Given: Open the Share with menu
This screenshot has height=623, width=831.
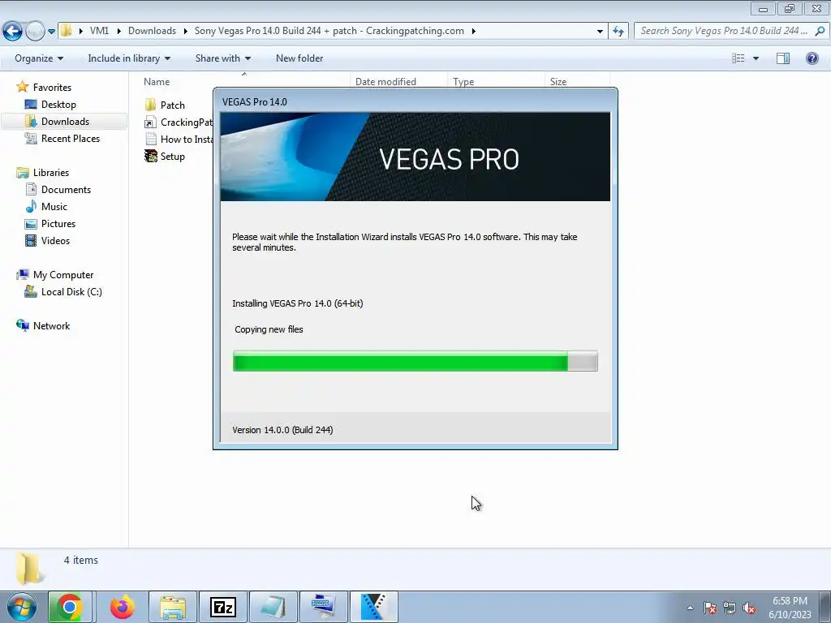Looking at the screenshot, I should [x=222, y=58].
